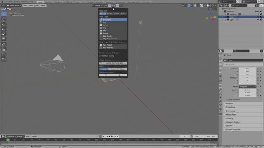Screen dimensions: 264x148
Task: Jump to the last frame
Action: [118, 136]
